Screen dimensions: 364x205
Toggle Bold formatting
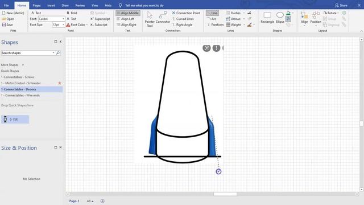pos(72,13)
